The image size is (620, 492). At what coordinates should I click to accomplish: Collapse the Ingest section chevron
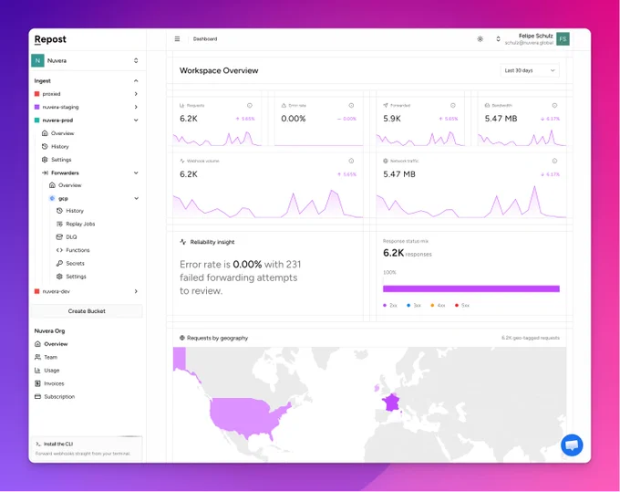click(136, 80)
